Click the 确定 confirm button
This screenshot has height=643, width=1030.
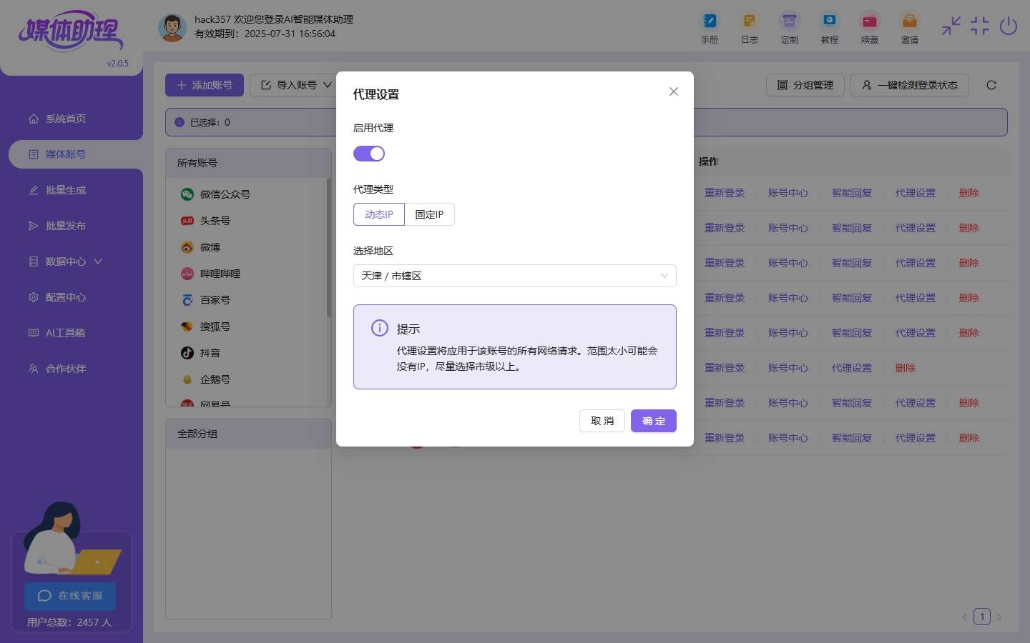point(654,421)
